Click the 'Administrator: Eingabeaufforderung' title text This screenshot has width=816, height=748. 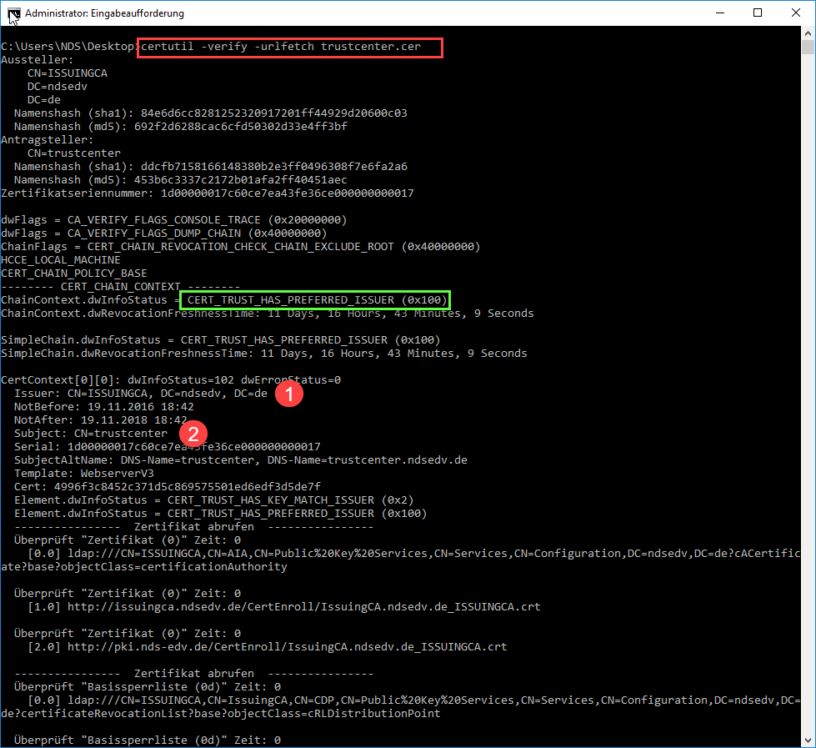coord(104,13)
